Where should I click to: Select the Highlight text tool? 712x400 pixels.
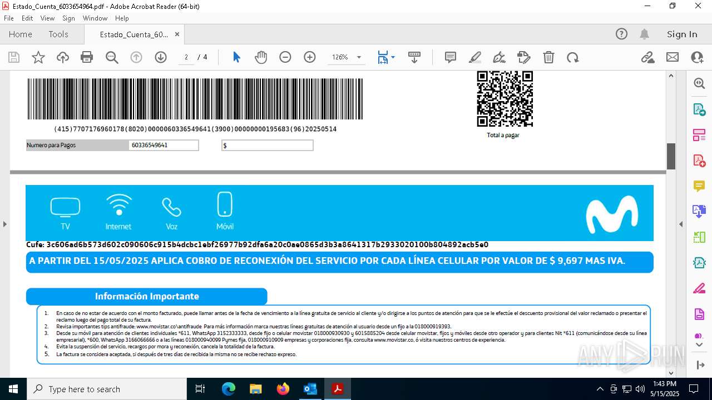[475, 57]
